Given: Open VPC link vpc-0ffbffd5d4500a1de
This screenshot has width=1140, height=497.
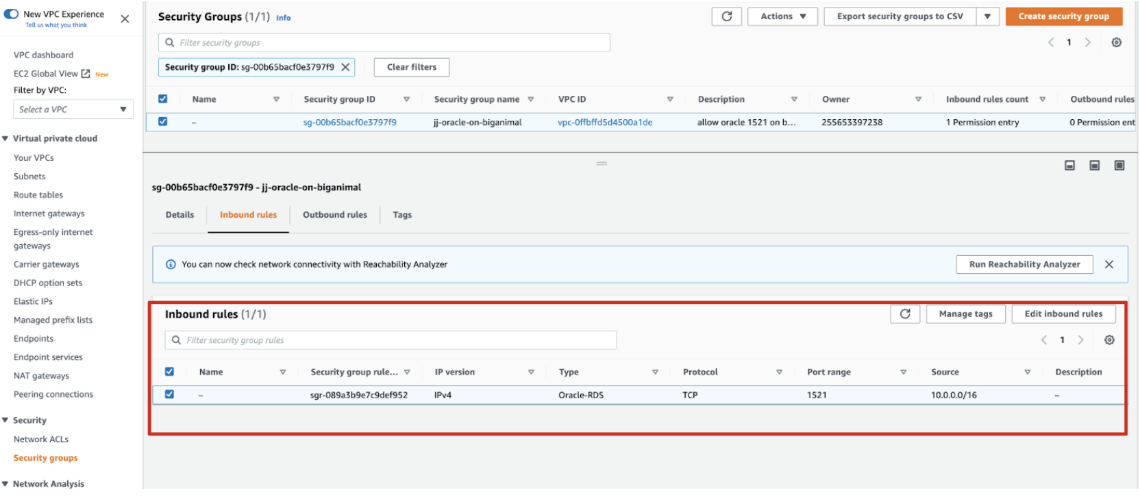Looking at the screenshot, I should [x=605, y=123].
